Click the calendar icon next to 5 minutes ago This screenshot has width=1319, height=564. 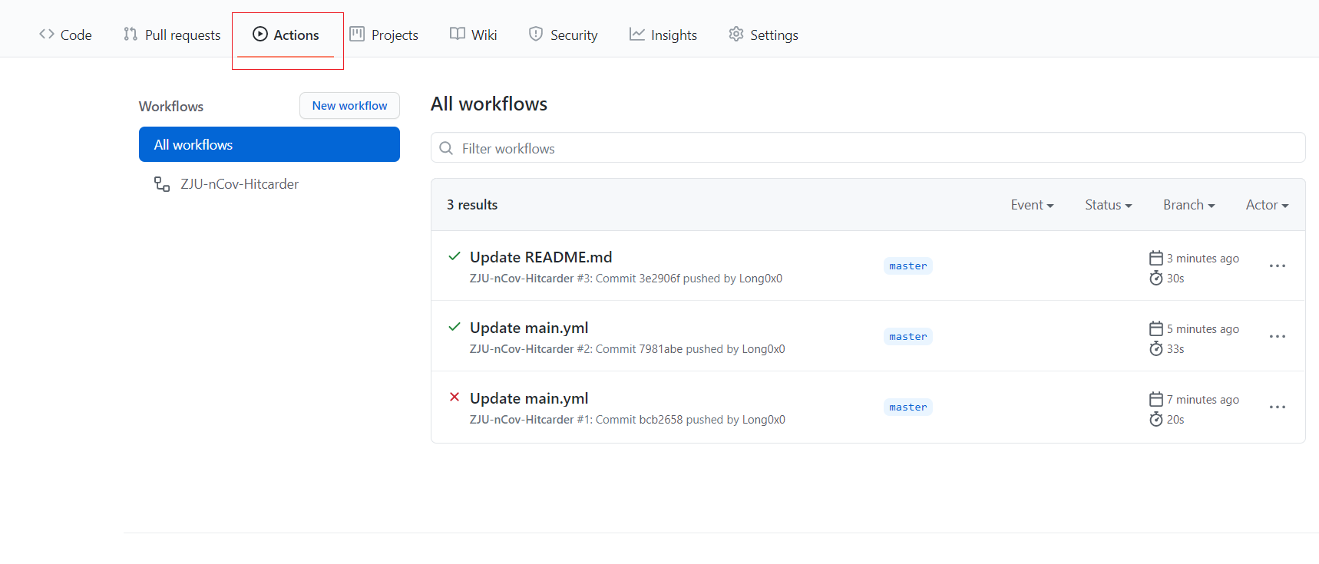(x=1156, y=328)
